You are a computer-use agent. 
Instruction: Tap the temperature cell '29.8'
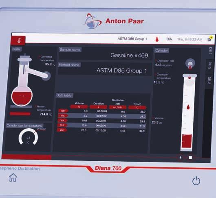pyautogui.click(x=143, y=121)
